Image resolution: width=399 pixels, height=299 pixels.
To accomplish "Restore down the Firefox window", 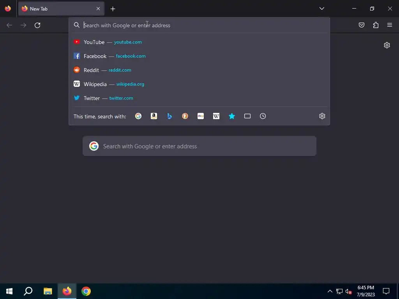I will coord(372,9).
